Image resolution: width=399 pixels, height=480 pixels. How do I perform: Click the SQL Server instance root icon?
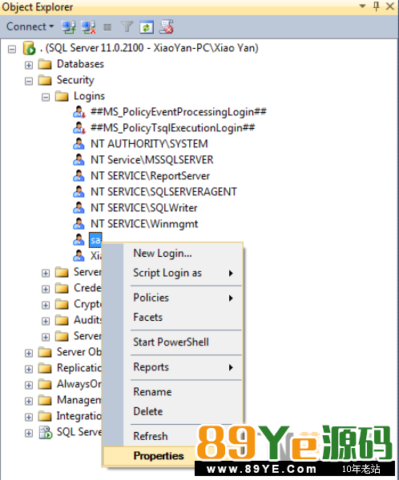pyautogui.click(x=29, y=48)
